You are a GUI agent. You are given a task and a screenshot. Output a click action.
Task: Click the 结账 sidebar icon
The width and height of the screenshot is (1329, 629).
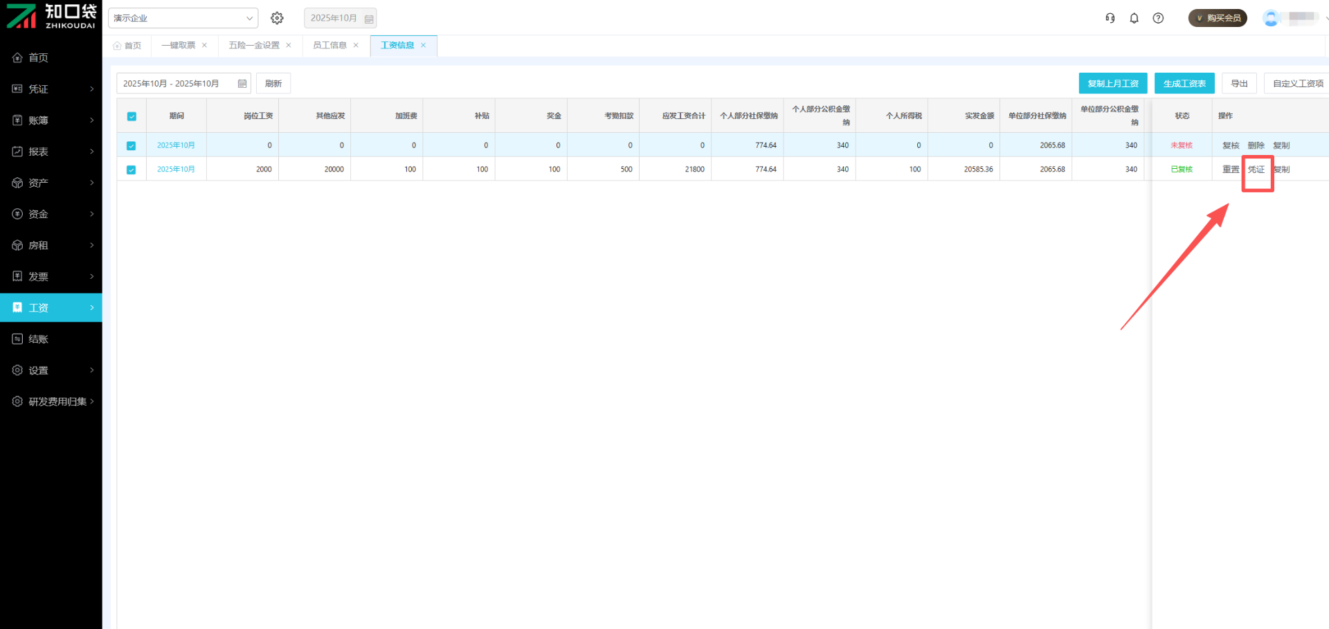(17, 339)
